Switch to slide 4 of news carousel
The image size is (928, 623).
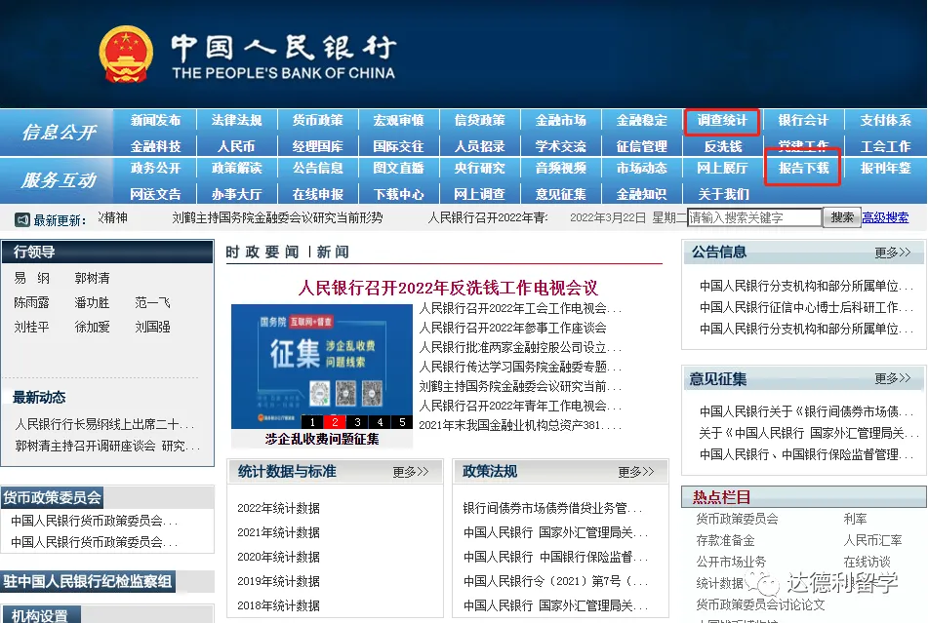[380, 422]
